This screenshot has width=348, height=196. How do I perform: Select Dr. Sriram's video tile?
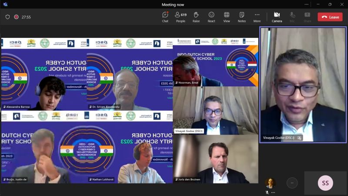tap(130, 74)
